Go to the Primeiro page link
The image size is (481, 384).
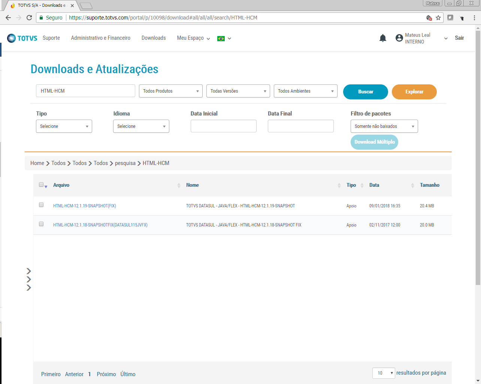51,374
